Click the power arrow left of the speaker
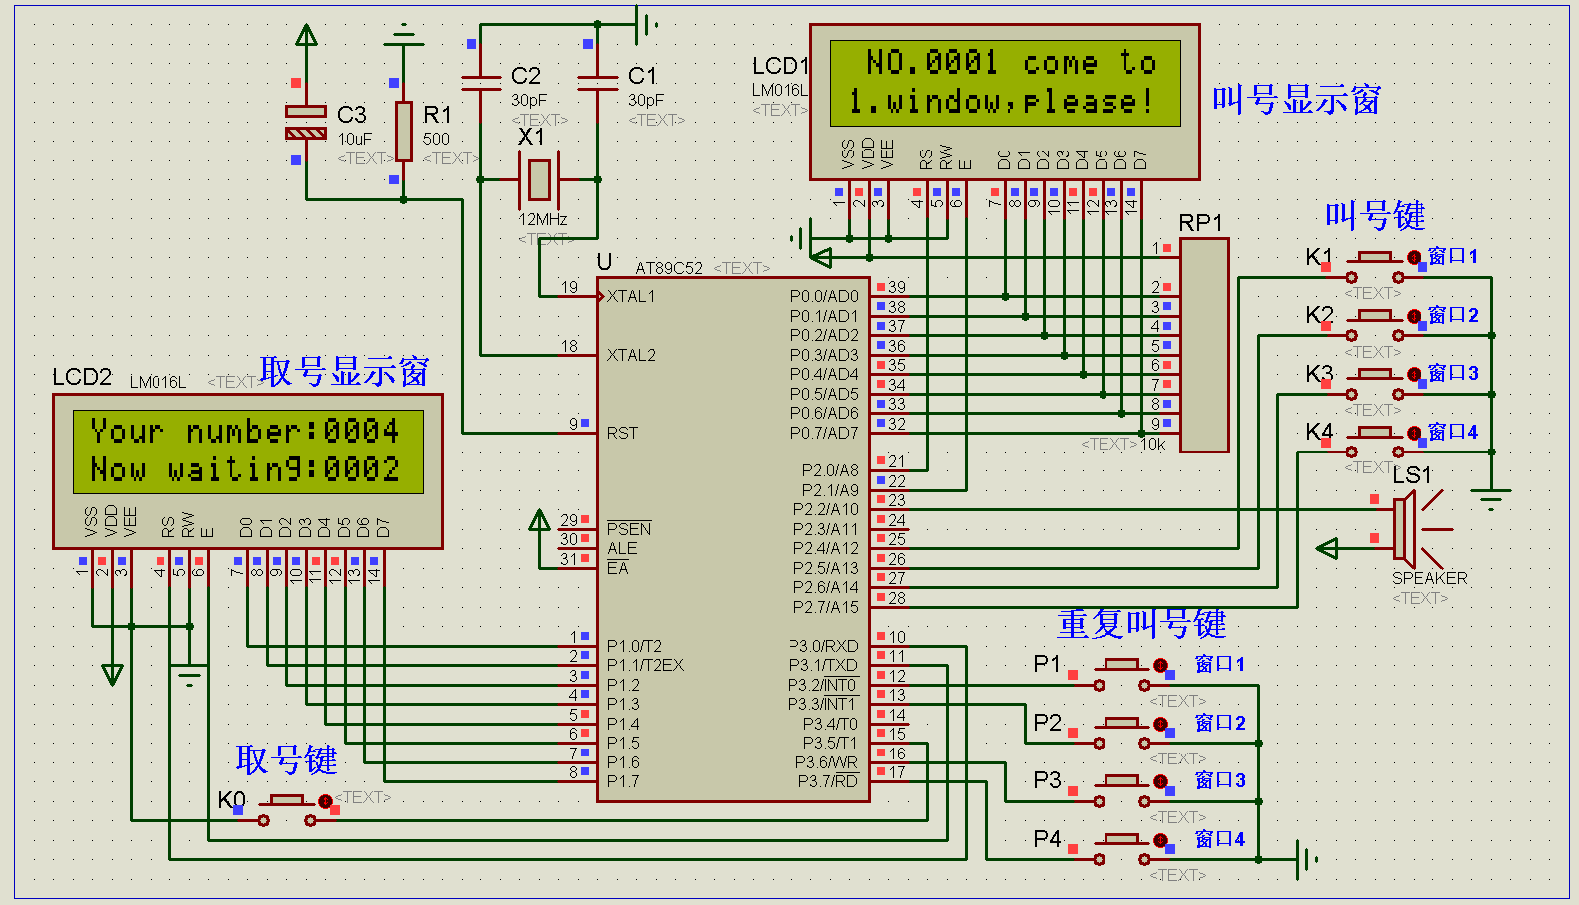 pos(1327,548)
